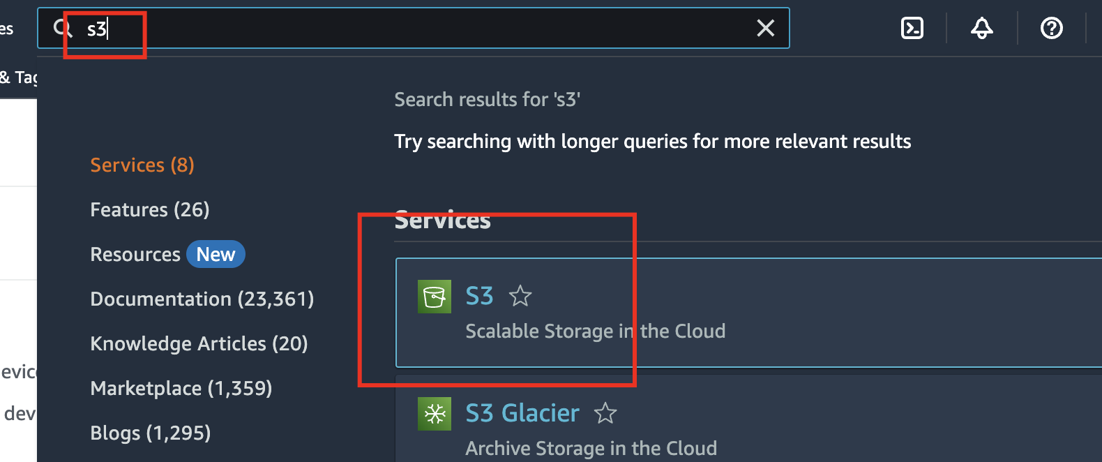Open the S3 service link

click(x=479, y=297)
